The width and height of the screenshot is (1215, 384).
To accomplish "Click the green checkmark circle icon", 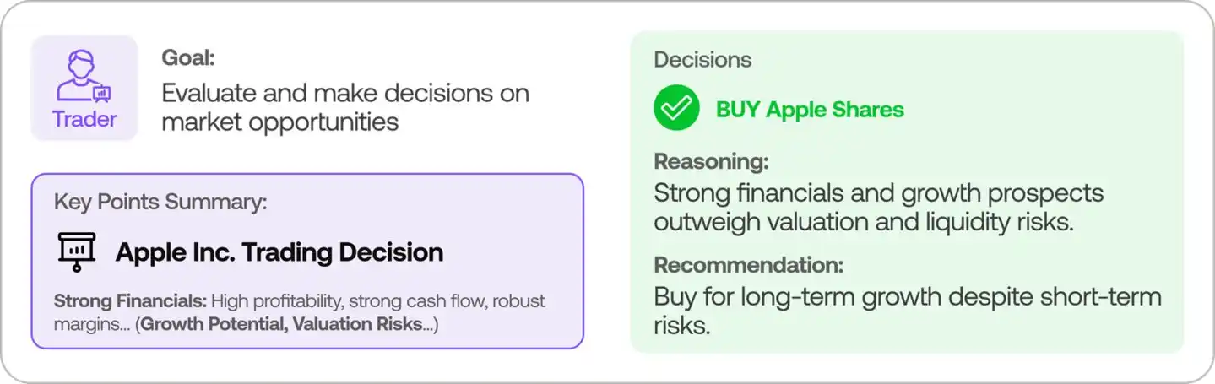I will 676,108.
